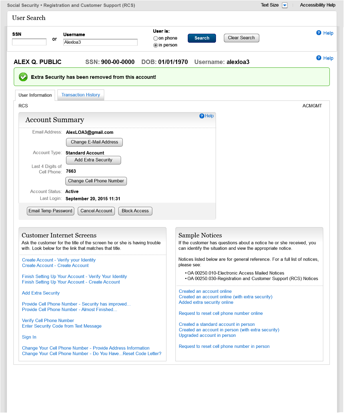The image size is (347, 416).
Task: Open 'Upgraded account in person' notice
Action: 207,335
